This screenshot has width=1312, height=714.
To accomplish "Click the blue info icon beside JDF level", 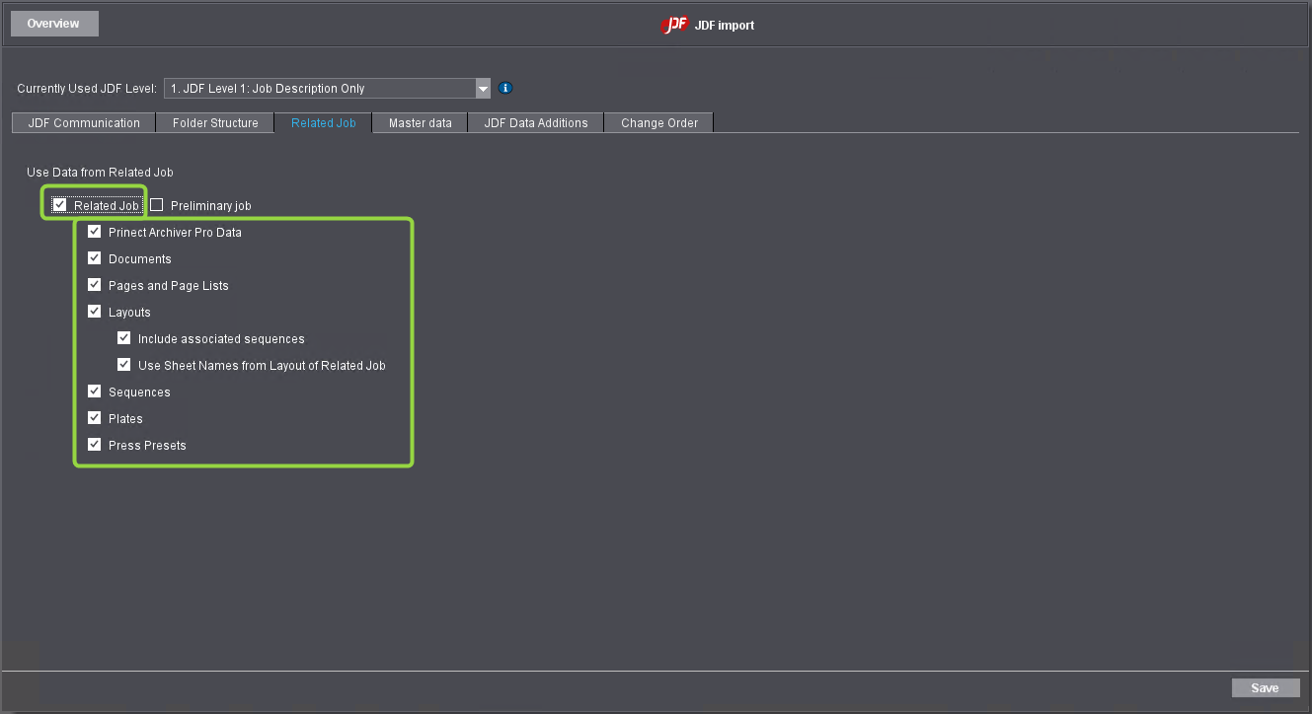I will click(505, 88).
